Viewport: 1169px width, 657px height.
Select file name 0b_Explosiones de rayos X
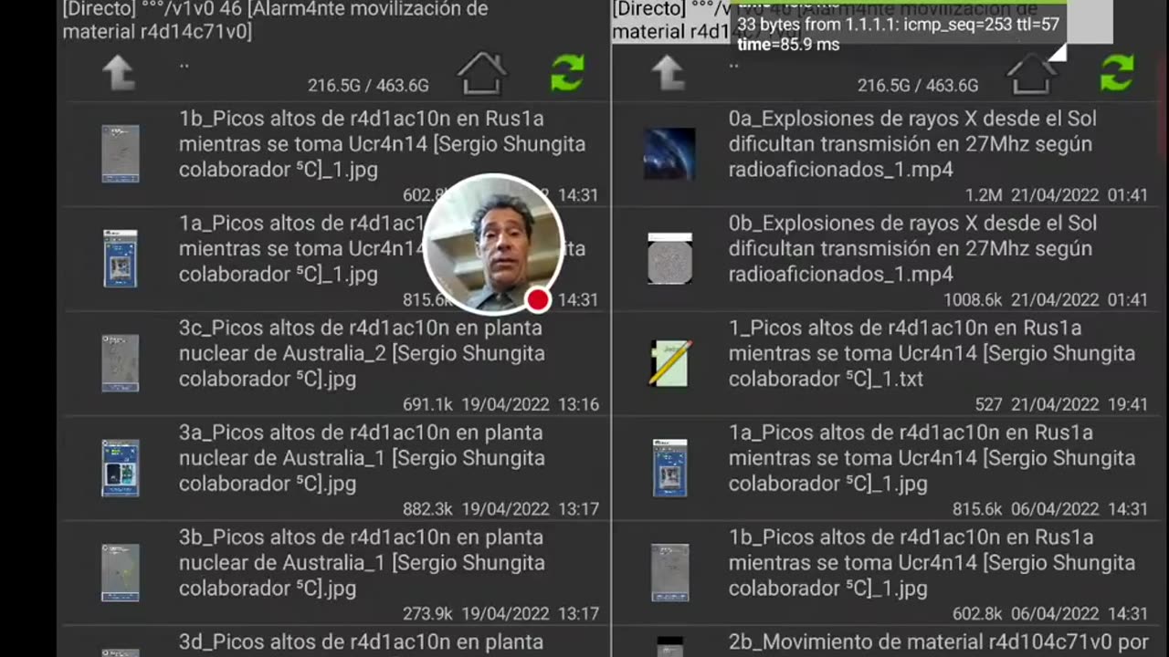pyautogui.click(x=912, y=249)
